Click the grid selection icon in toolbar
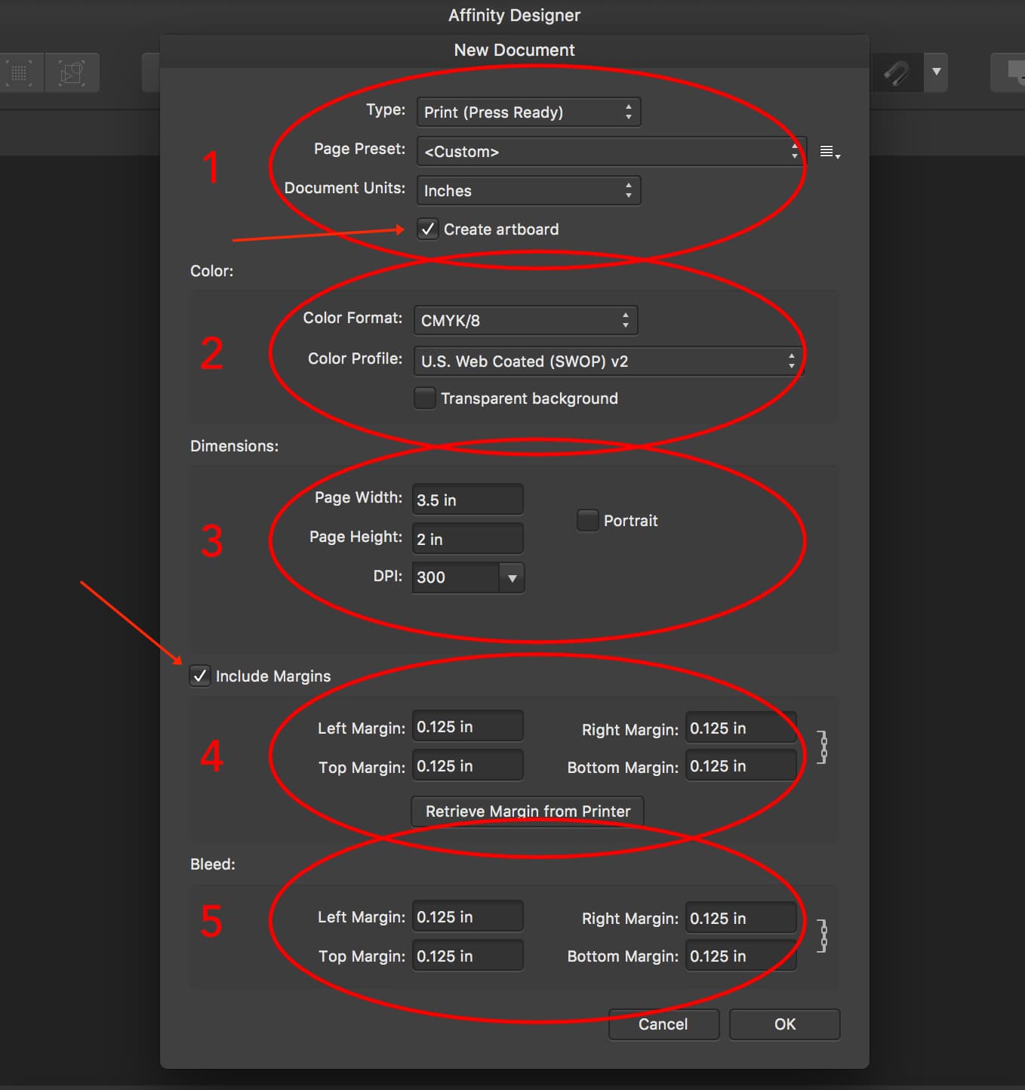This screenshot has height=1090, width=1025. coord(20,73)
